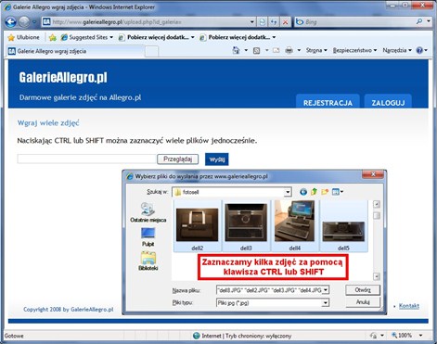Expand the Pliki typu file type dropdown
Image resolution: width=437 pixels, height=344 pixels.
tap(325, 303)
